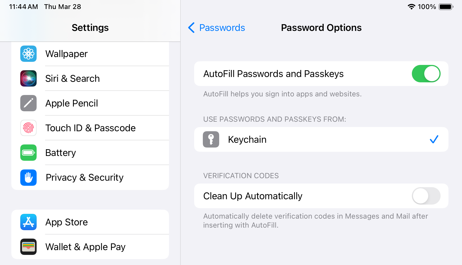Disable AutoFill Passwords and Passkeys toggle
The width and height of the screenshot is (462, 265).
(x=426, y=74)
